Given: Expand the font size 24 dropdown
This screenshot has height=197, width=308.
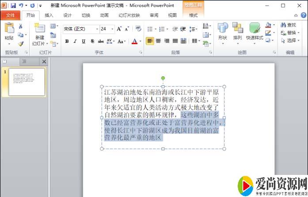Looking at the screenshot, I should [112, 29].
